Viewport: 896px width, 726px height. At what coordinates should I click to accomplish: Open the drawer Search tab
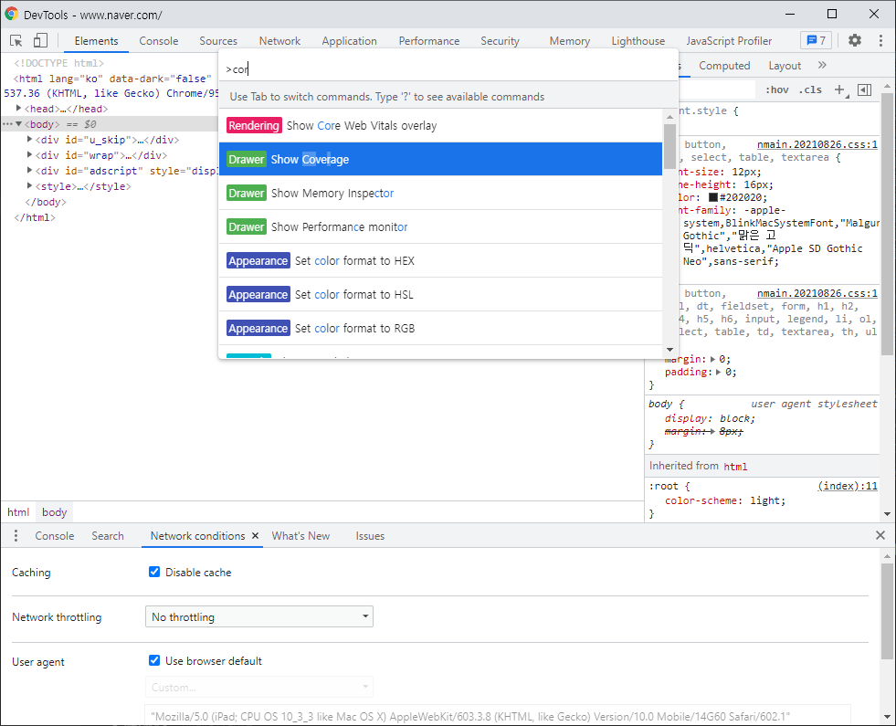coord(108,536)
